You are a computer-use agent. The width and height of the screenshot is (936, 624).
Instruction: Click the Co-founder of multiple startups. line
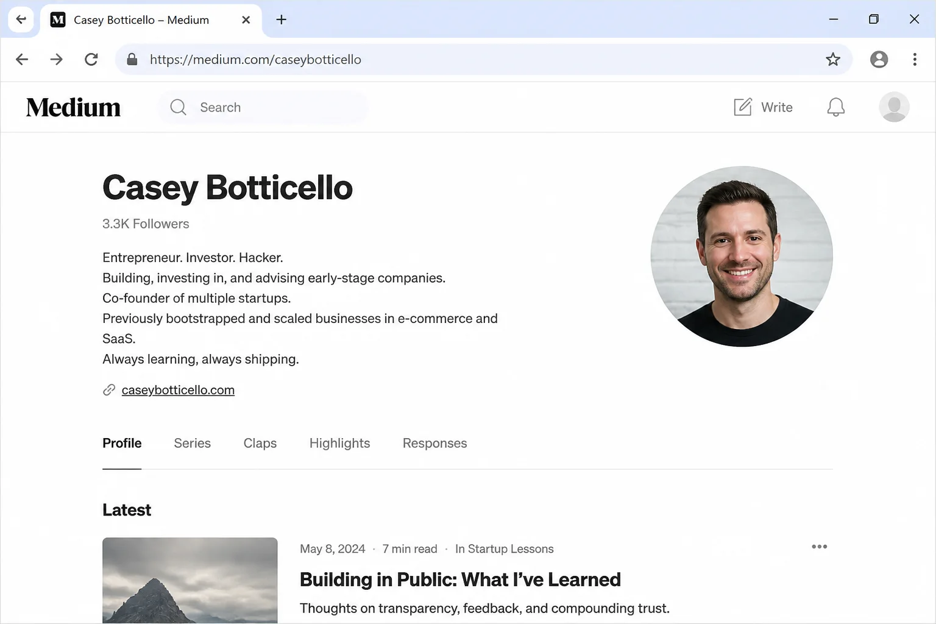pyautogui.click(x=197, y=299)
